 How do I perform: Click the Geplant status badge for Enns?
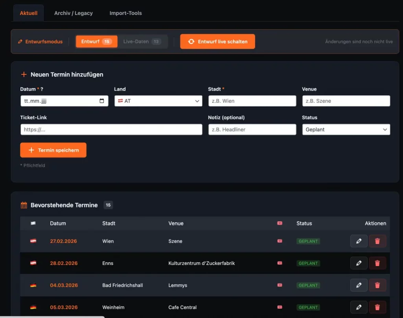[308, 263]
